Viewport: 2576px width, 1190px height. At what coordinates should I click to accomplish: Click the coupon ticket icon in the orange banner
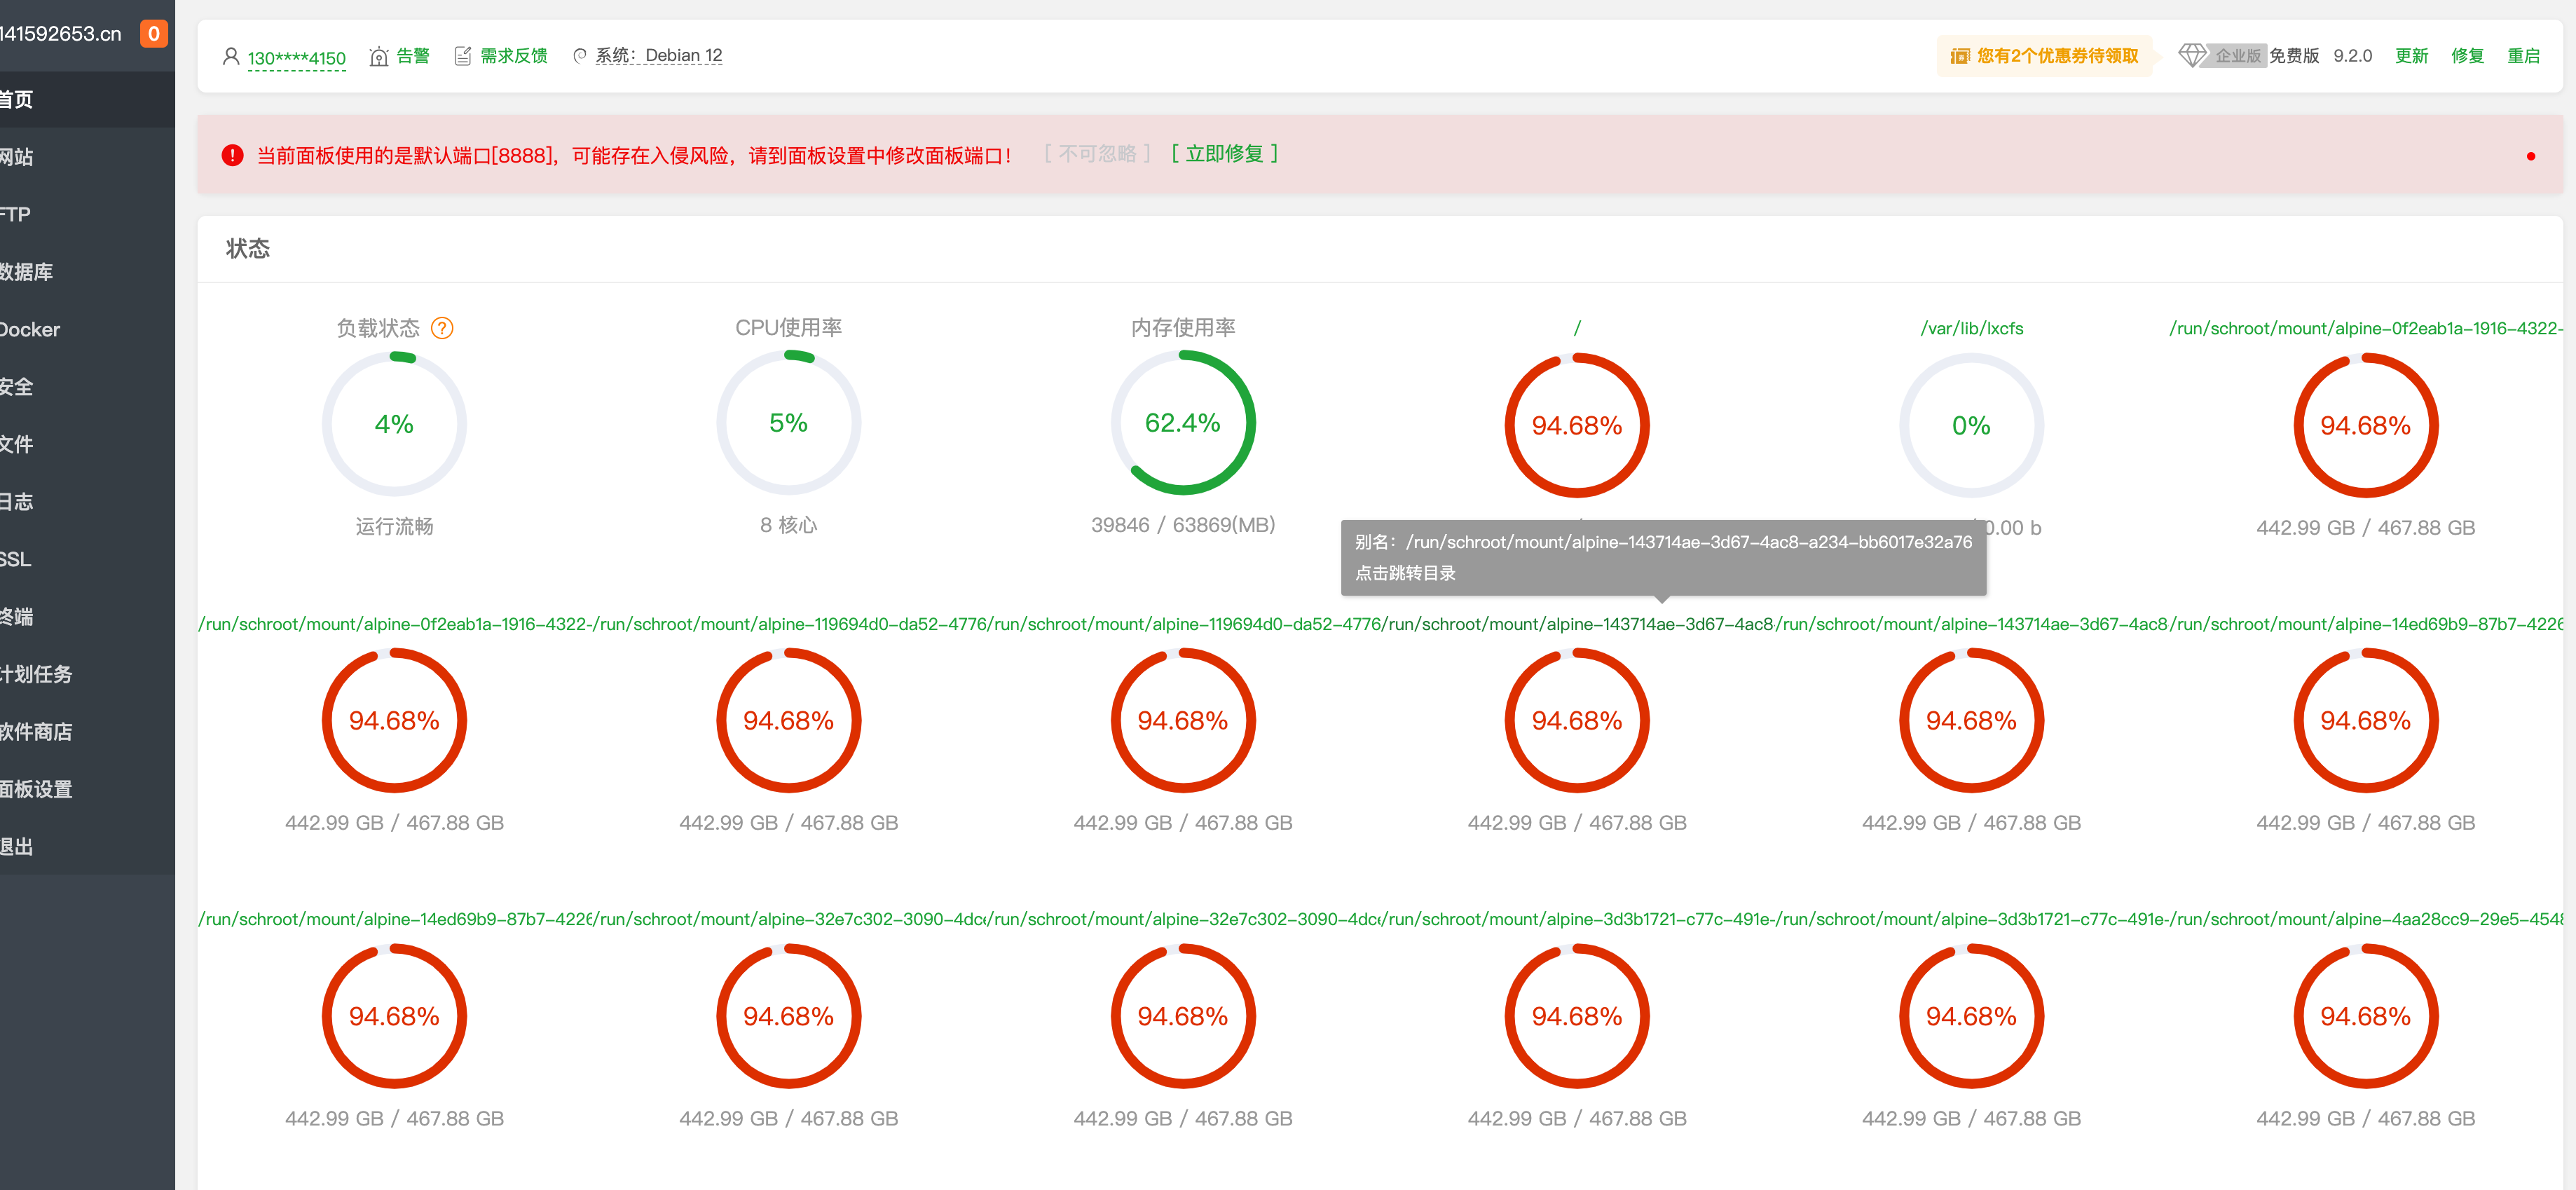click(1960, 56)
